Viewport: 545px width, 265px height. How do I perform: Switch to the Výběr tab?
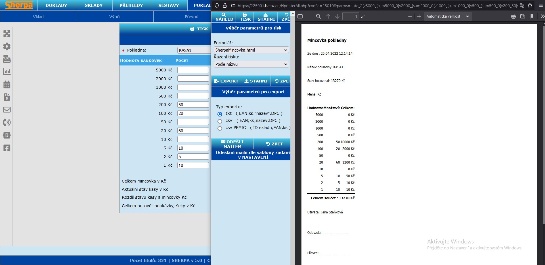point(115,17)
